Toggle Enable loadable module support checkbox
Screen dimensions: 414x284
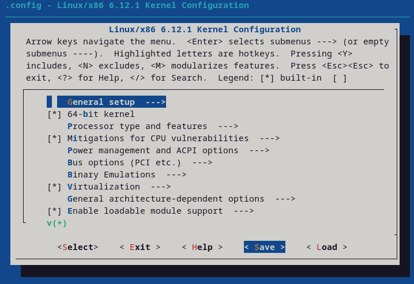[54, 211]
